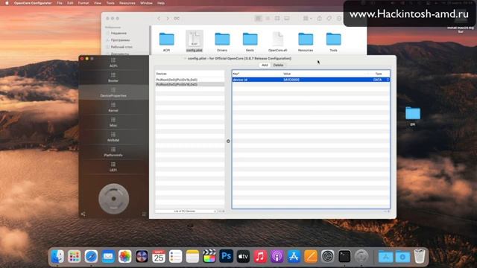Select first PciRoot device entry

tap(190, 80)
